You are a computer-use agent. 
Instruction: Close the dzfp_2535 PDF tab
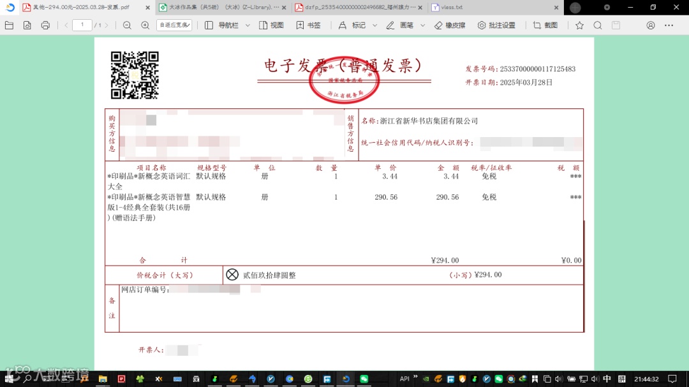[420, 8]
